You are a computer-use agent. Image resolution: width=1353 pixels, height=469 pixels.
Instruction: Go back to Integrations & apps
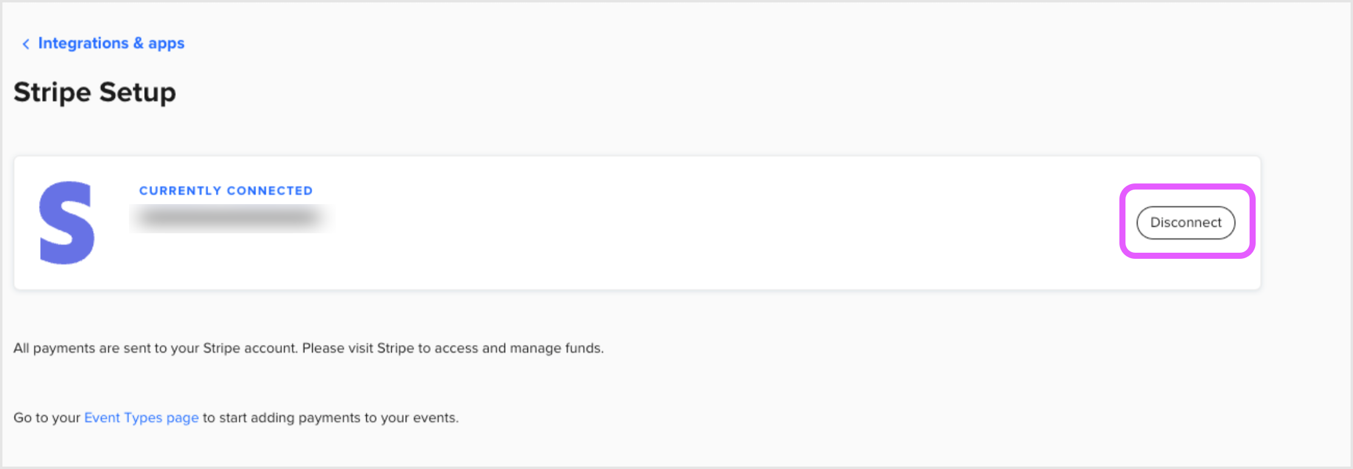[x=111, y=43]
